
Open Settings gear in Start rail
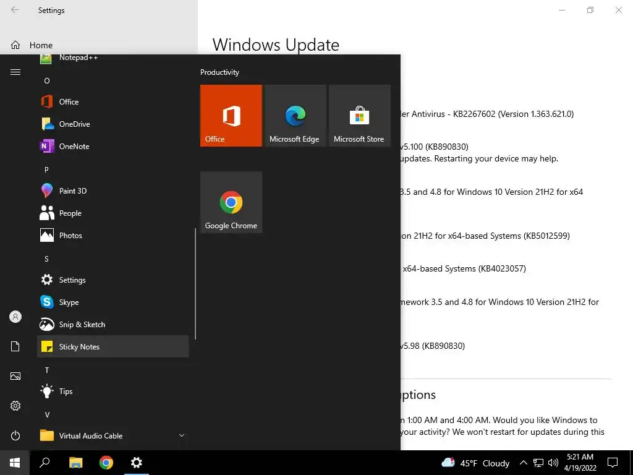click(15, 406)
